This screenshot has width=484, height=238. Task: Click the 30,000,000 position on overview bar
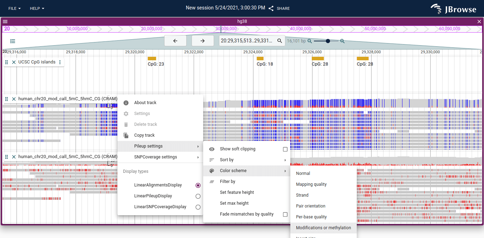pos(226,29)
